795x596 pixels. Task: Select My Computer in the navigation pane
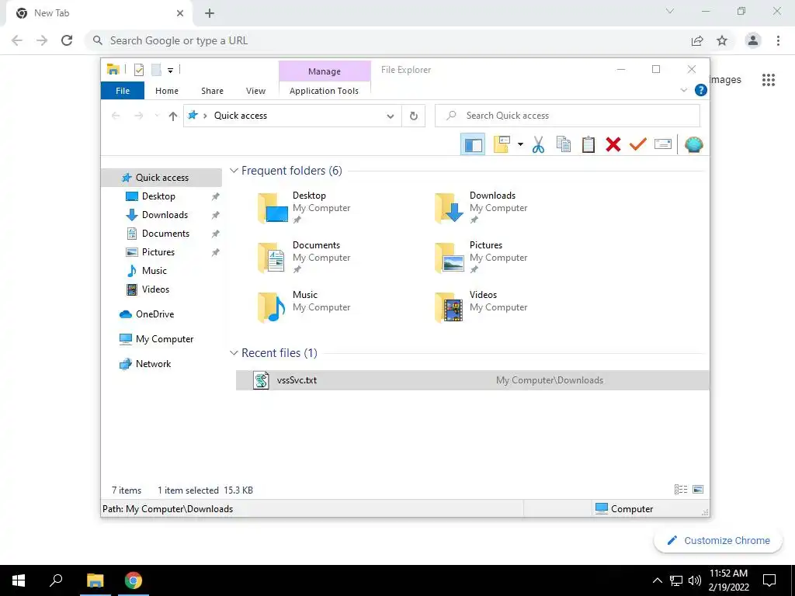[x=164, y=339]
